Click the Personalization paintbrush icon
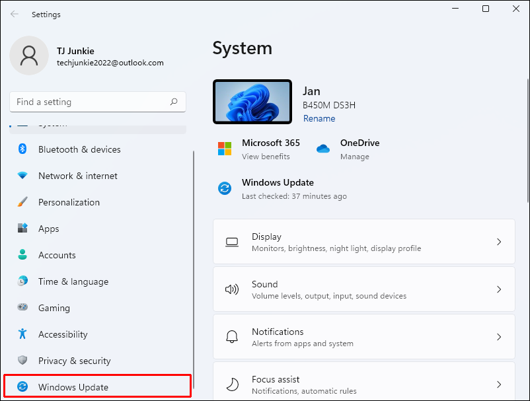 click(22, 201)
